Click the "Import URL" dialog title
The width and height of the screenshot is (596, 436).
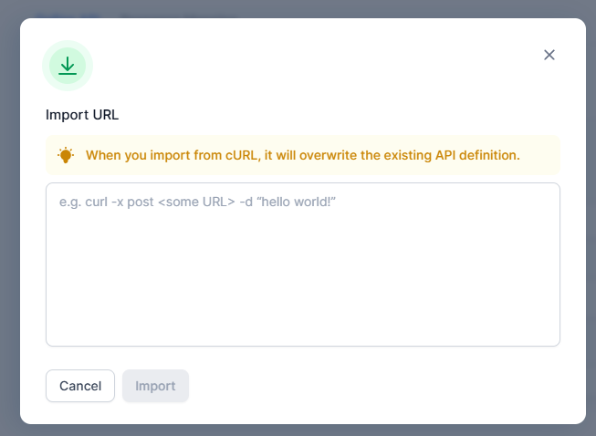tap(82, 115)
